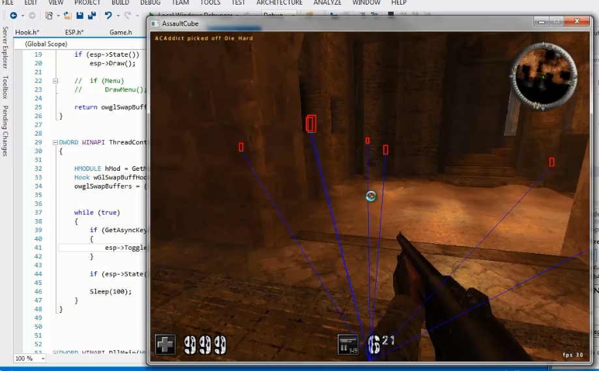Collapse the commented block at line 22
The width and height of the screenshot is (599, 371).
click(x=55, y=81)
